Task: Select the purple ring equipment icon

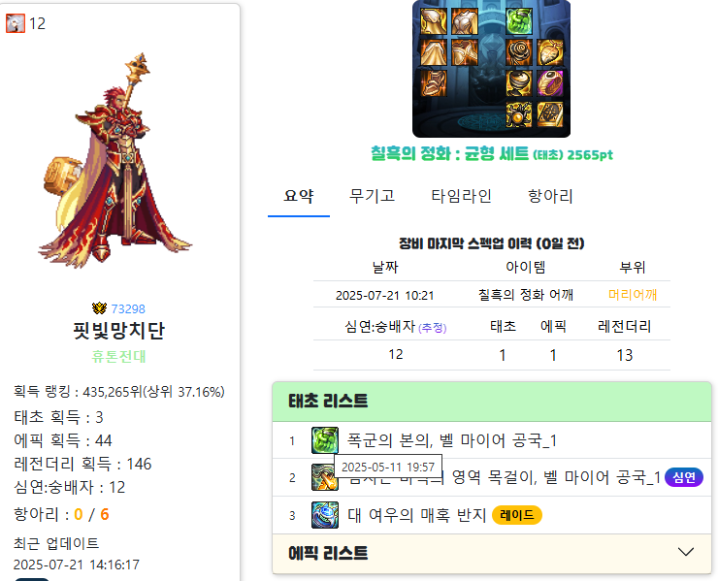Action: (550, 83)
